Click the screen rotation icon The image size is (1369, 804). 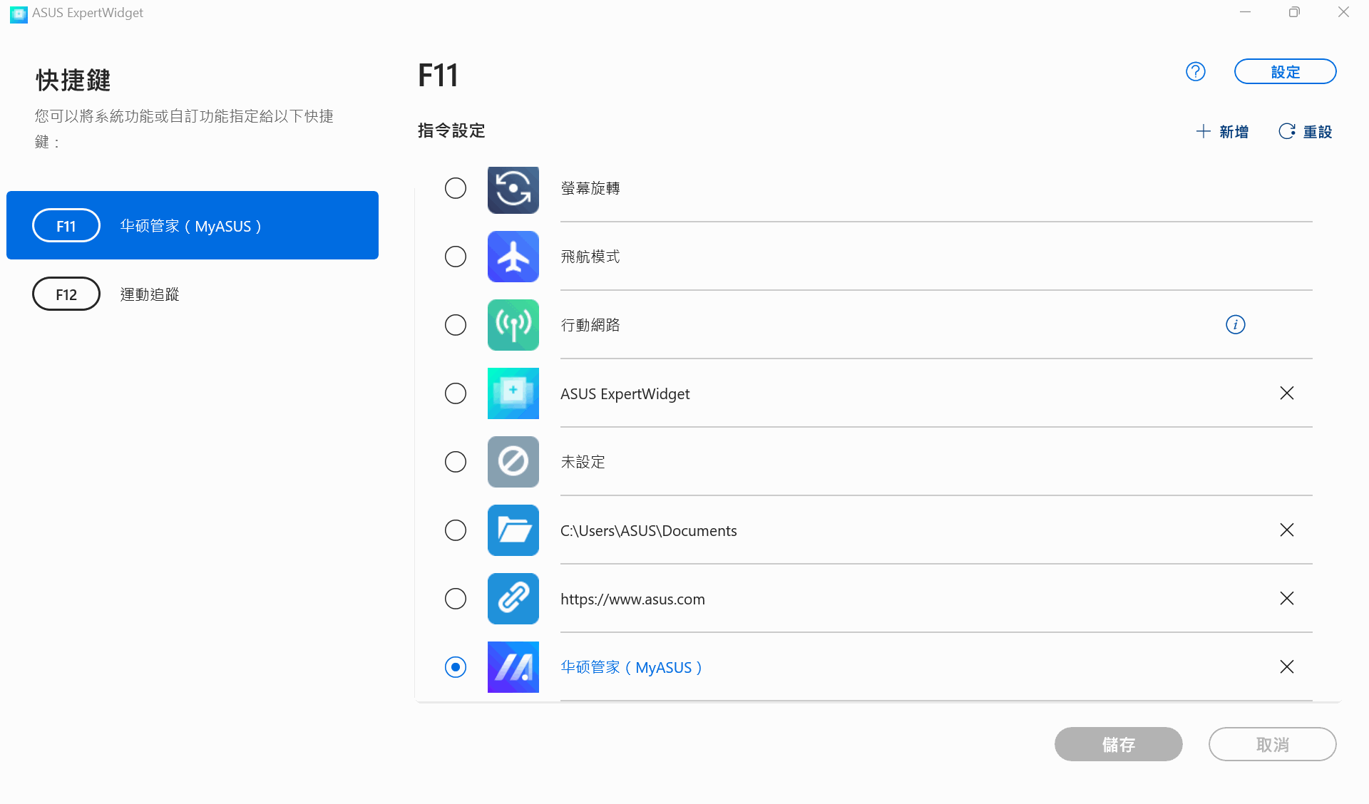click(513, 190)
